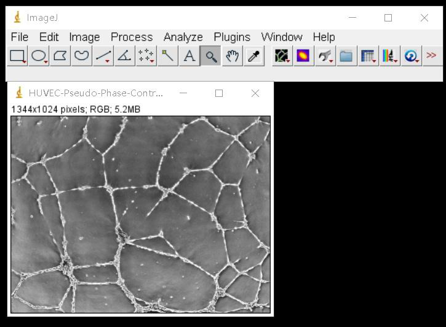The image size is (446, 327).
Task: Open the Plugins menu
Action: tap(232, 37)
